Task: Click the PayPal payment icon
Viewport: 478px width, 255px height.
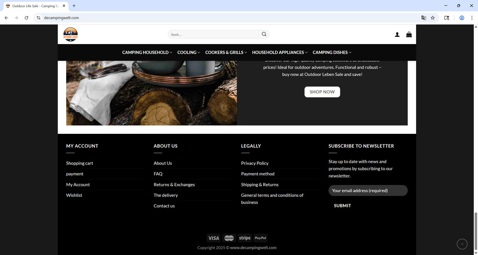Action: (260, 238)
